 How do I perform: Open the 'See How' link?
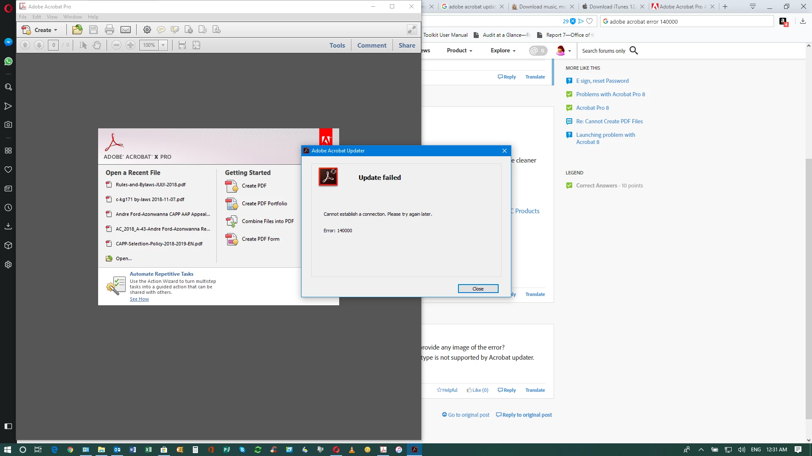139,299
